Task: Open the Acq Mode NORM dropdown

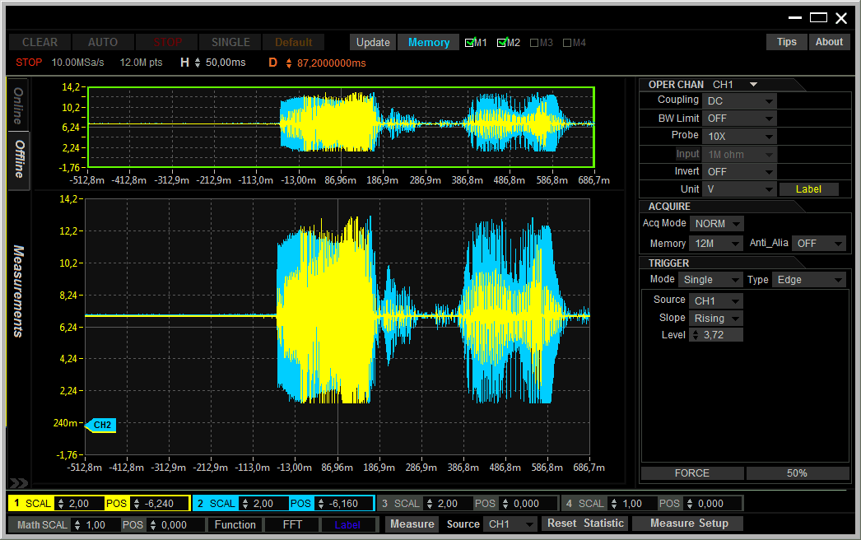Action: [717, 224]
